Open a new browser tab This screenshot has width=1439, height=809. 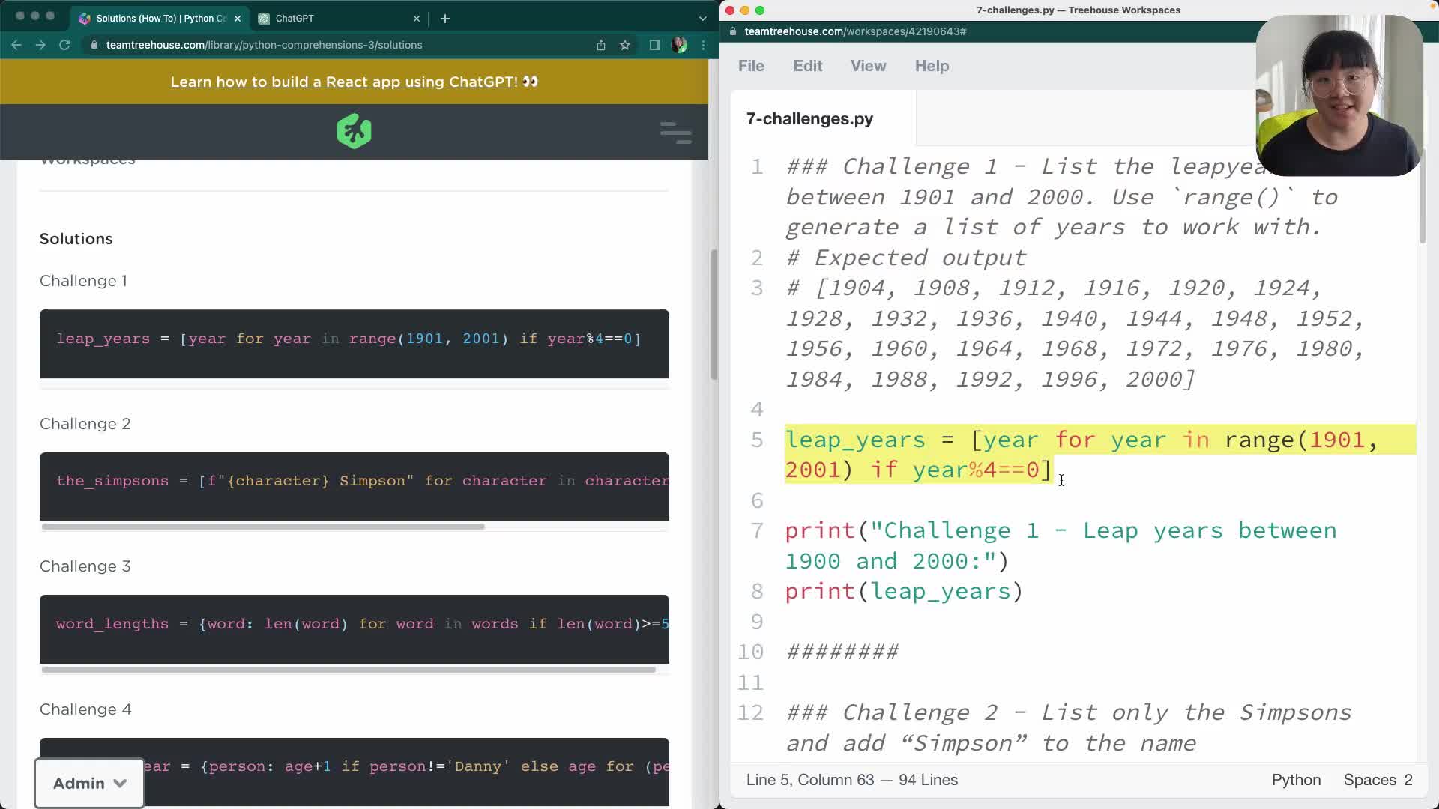coord(445,19)
